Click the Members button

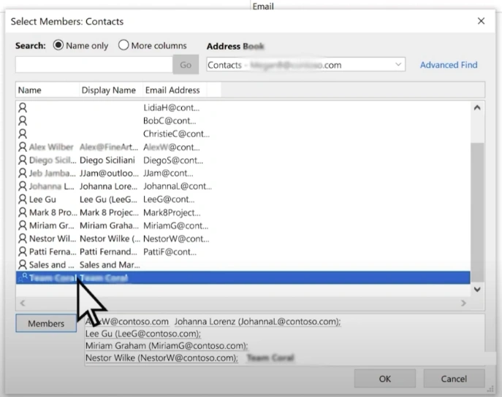click(x=46, y=323)
